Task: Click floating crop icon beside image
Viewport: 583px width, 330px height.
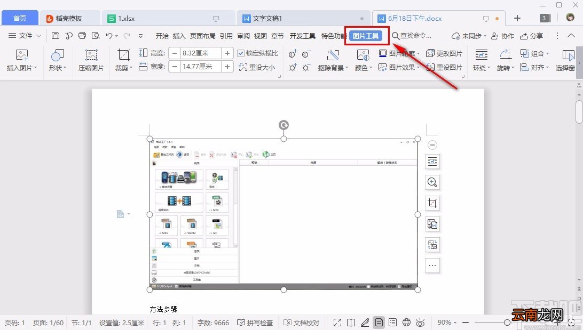Action: pyautogui.click(x=432, y=203)
